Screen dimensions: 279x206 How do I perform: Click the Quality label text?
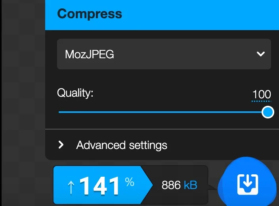pos(75,93)
